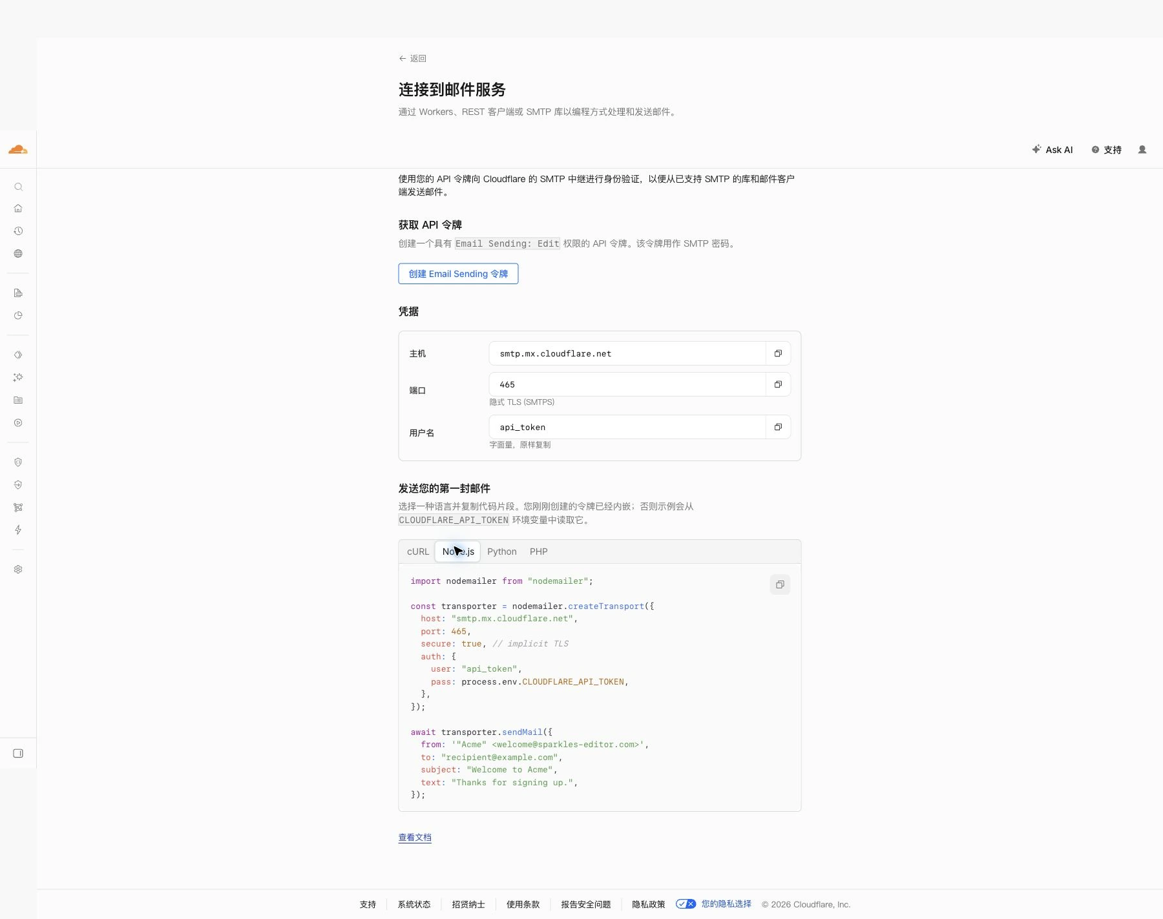The image size is (1163, 919).
Task: Click the 主机 label
Action: point(417,353)
